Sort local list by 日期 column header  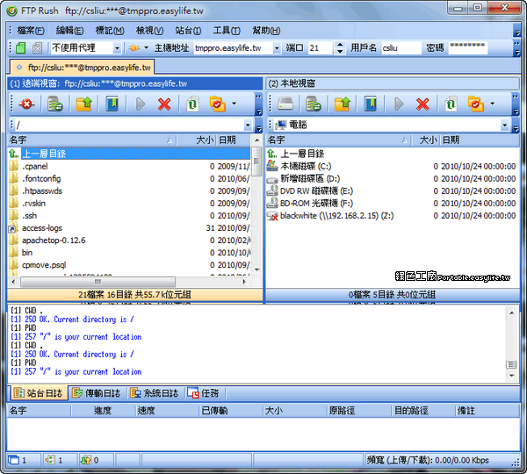[479, 140]
